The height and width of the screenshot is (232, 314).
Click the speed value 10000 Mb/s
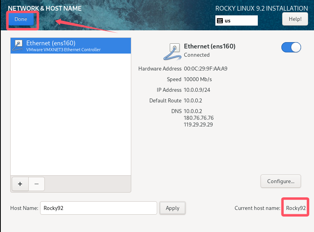(198, 79)
